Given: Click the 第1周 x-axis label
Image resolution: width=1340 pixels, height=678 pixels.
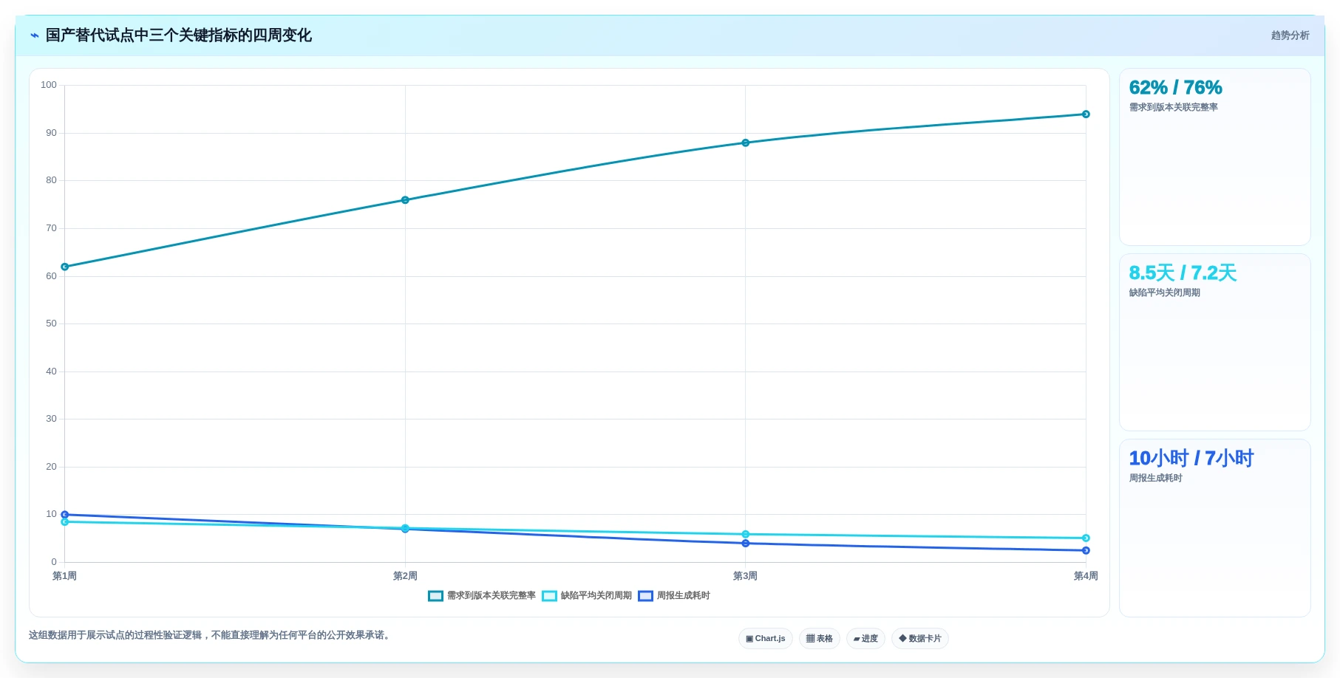Looking at the screenshot, I should (x=65, y=576).
